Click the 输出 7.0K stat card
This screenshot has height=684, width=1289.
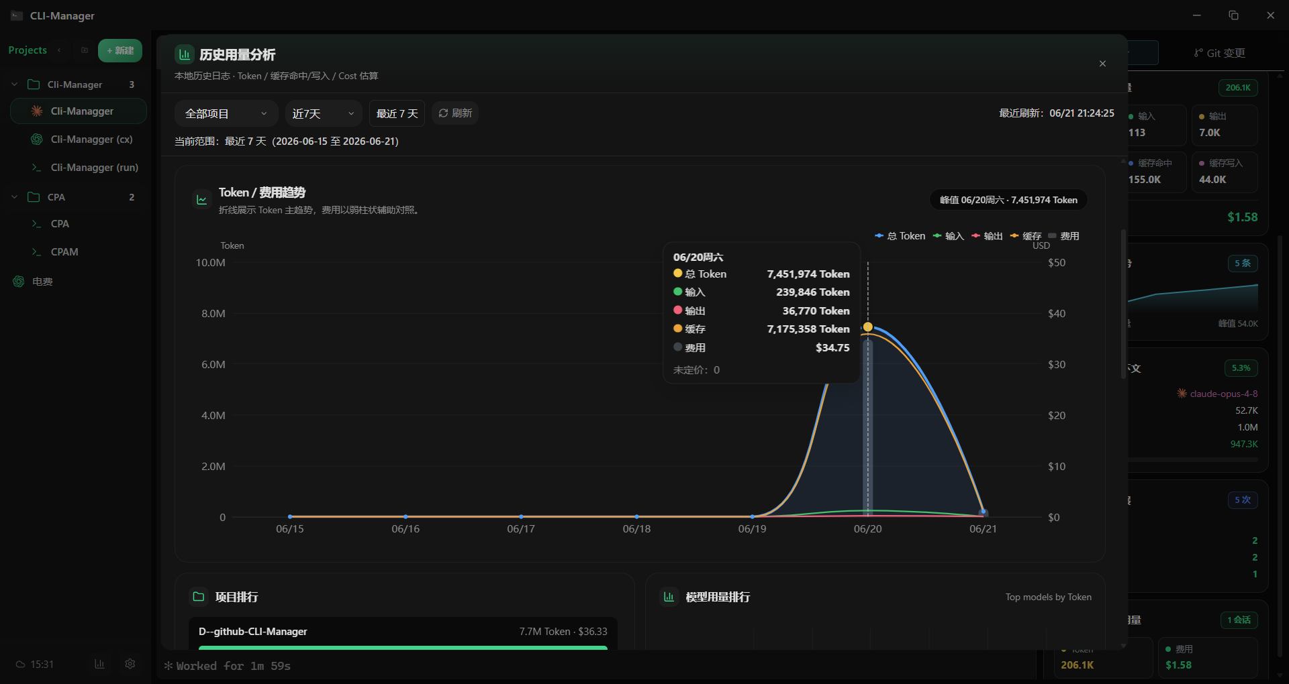[1225, 125]
